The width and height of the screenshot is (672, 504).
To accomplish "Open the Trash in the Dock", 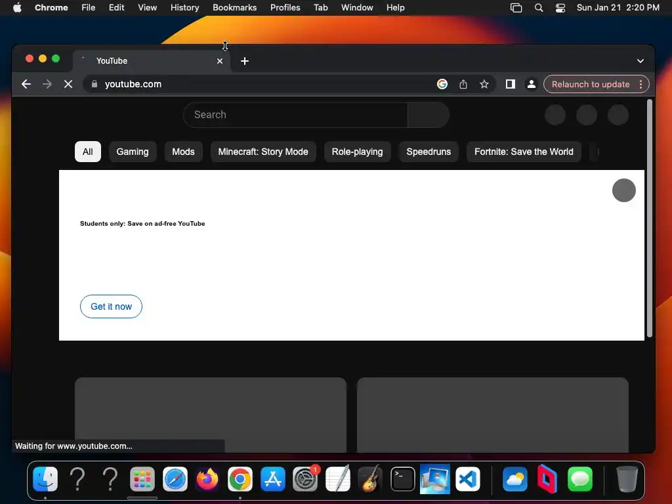I will [x=627, y=478].
